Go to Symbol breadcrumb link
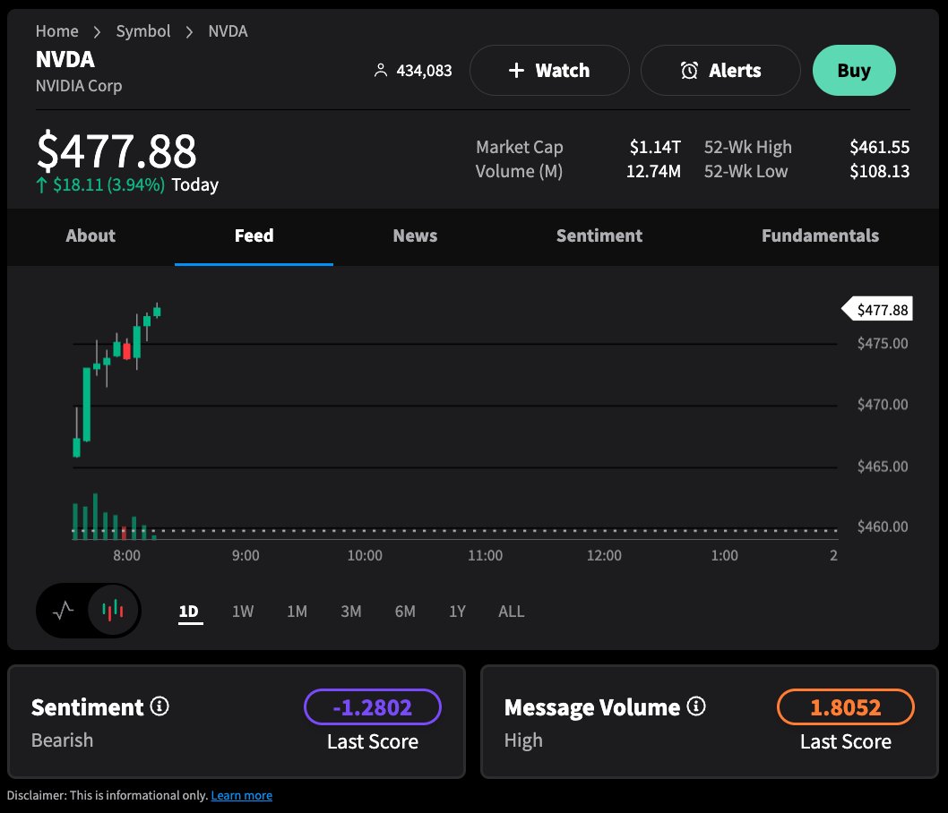Image resolution: width=948 pixels, height=813 pixels. pyautogui.click(x=143, y=31)
